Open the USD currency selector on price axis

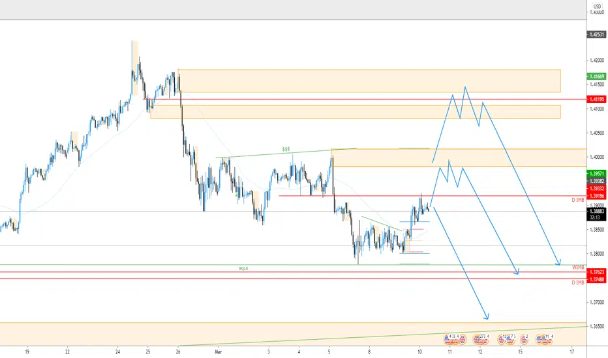click(597, 7)
